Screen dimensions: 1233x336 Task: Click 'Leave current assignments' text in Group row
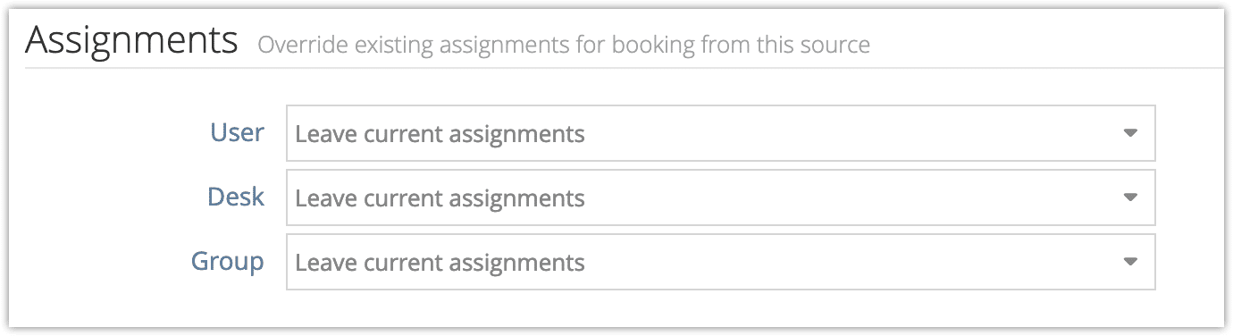[x=440, y=263]
